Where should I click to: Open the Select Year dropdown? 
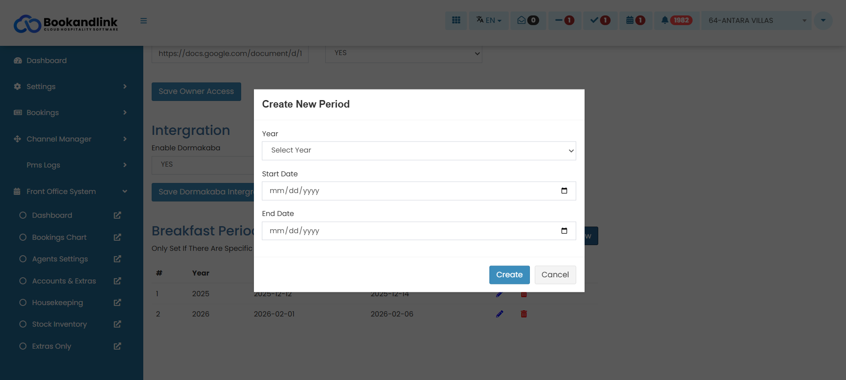click(418, 150)
